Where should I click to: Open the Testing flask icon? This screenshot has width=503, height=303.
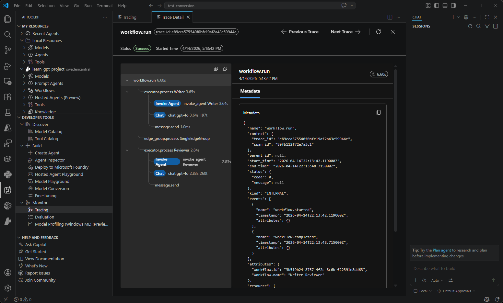pyautogui.click(x=8, y=113)
